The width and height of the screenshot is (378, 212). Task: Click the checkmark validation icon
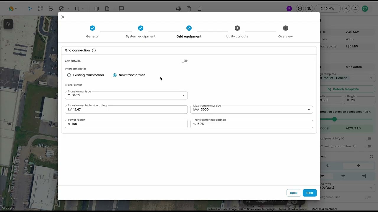coord(300,9)
